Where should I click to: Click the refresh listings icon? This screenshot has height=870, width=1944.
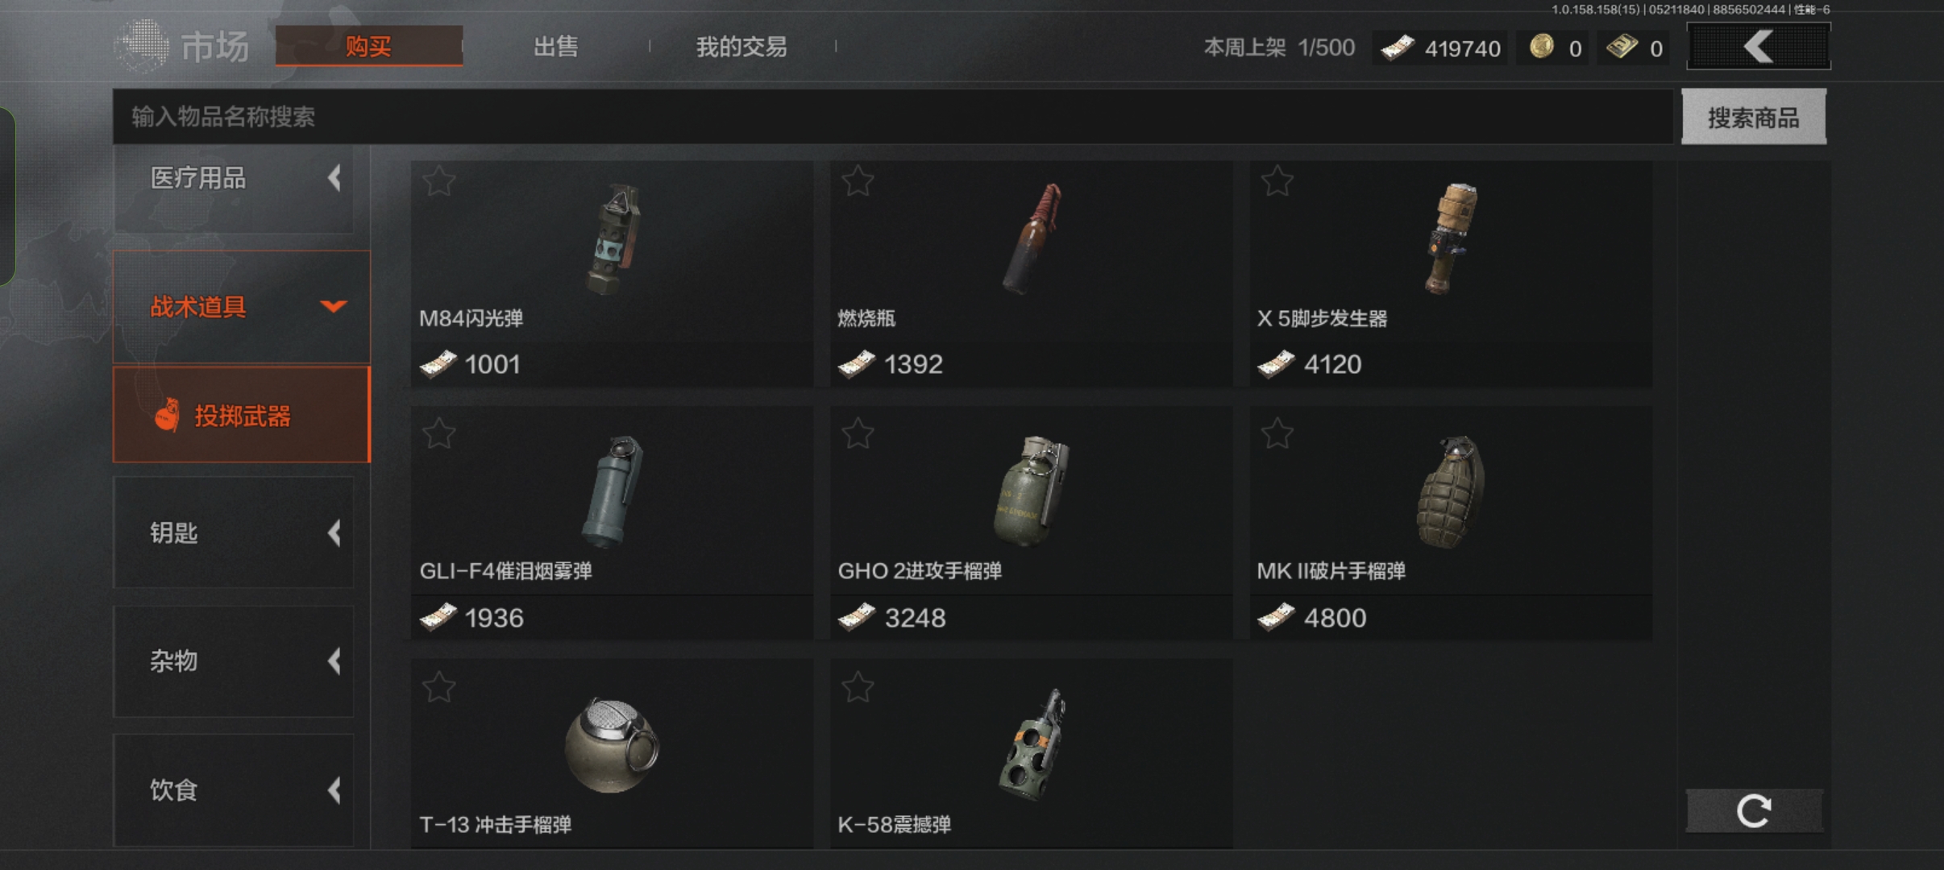tap(1754, 811)
